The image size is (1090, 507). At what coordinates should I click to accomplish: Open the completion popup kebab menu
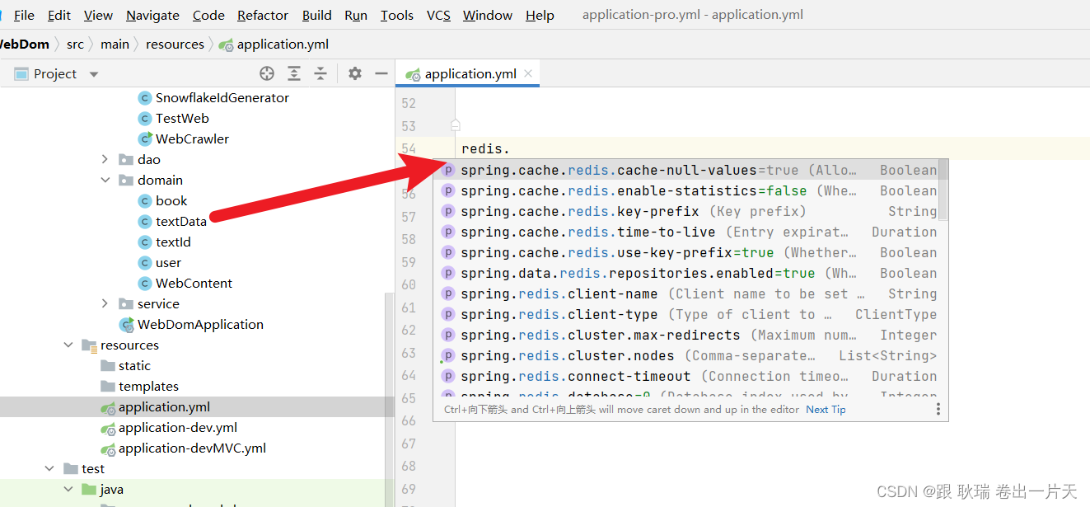tap(938, 409)
